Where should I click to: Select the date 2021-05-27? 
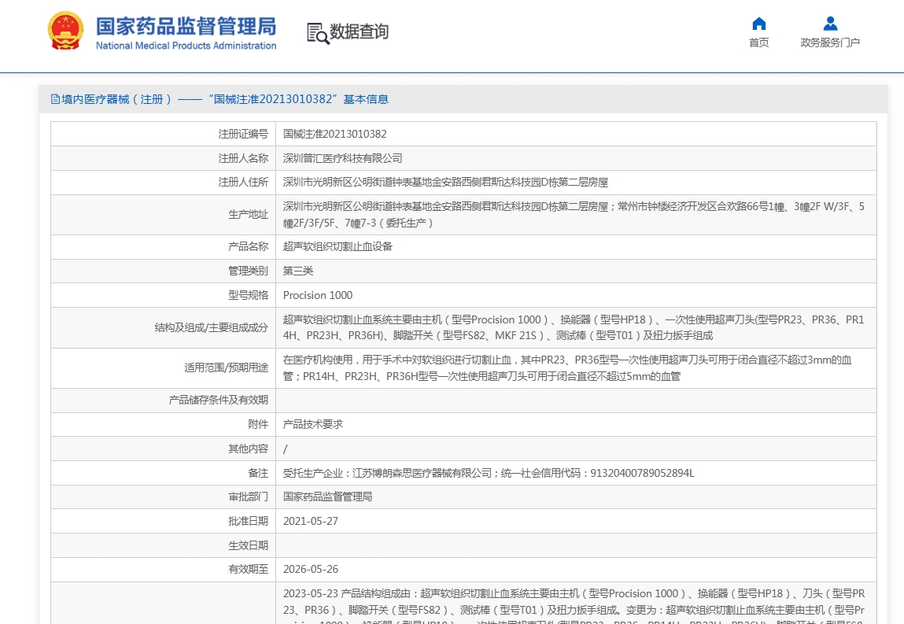coord(311,522)
